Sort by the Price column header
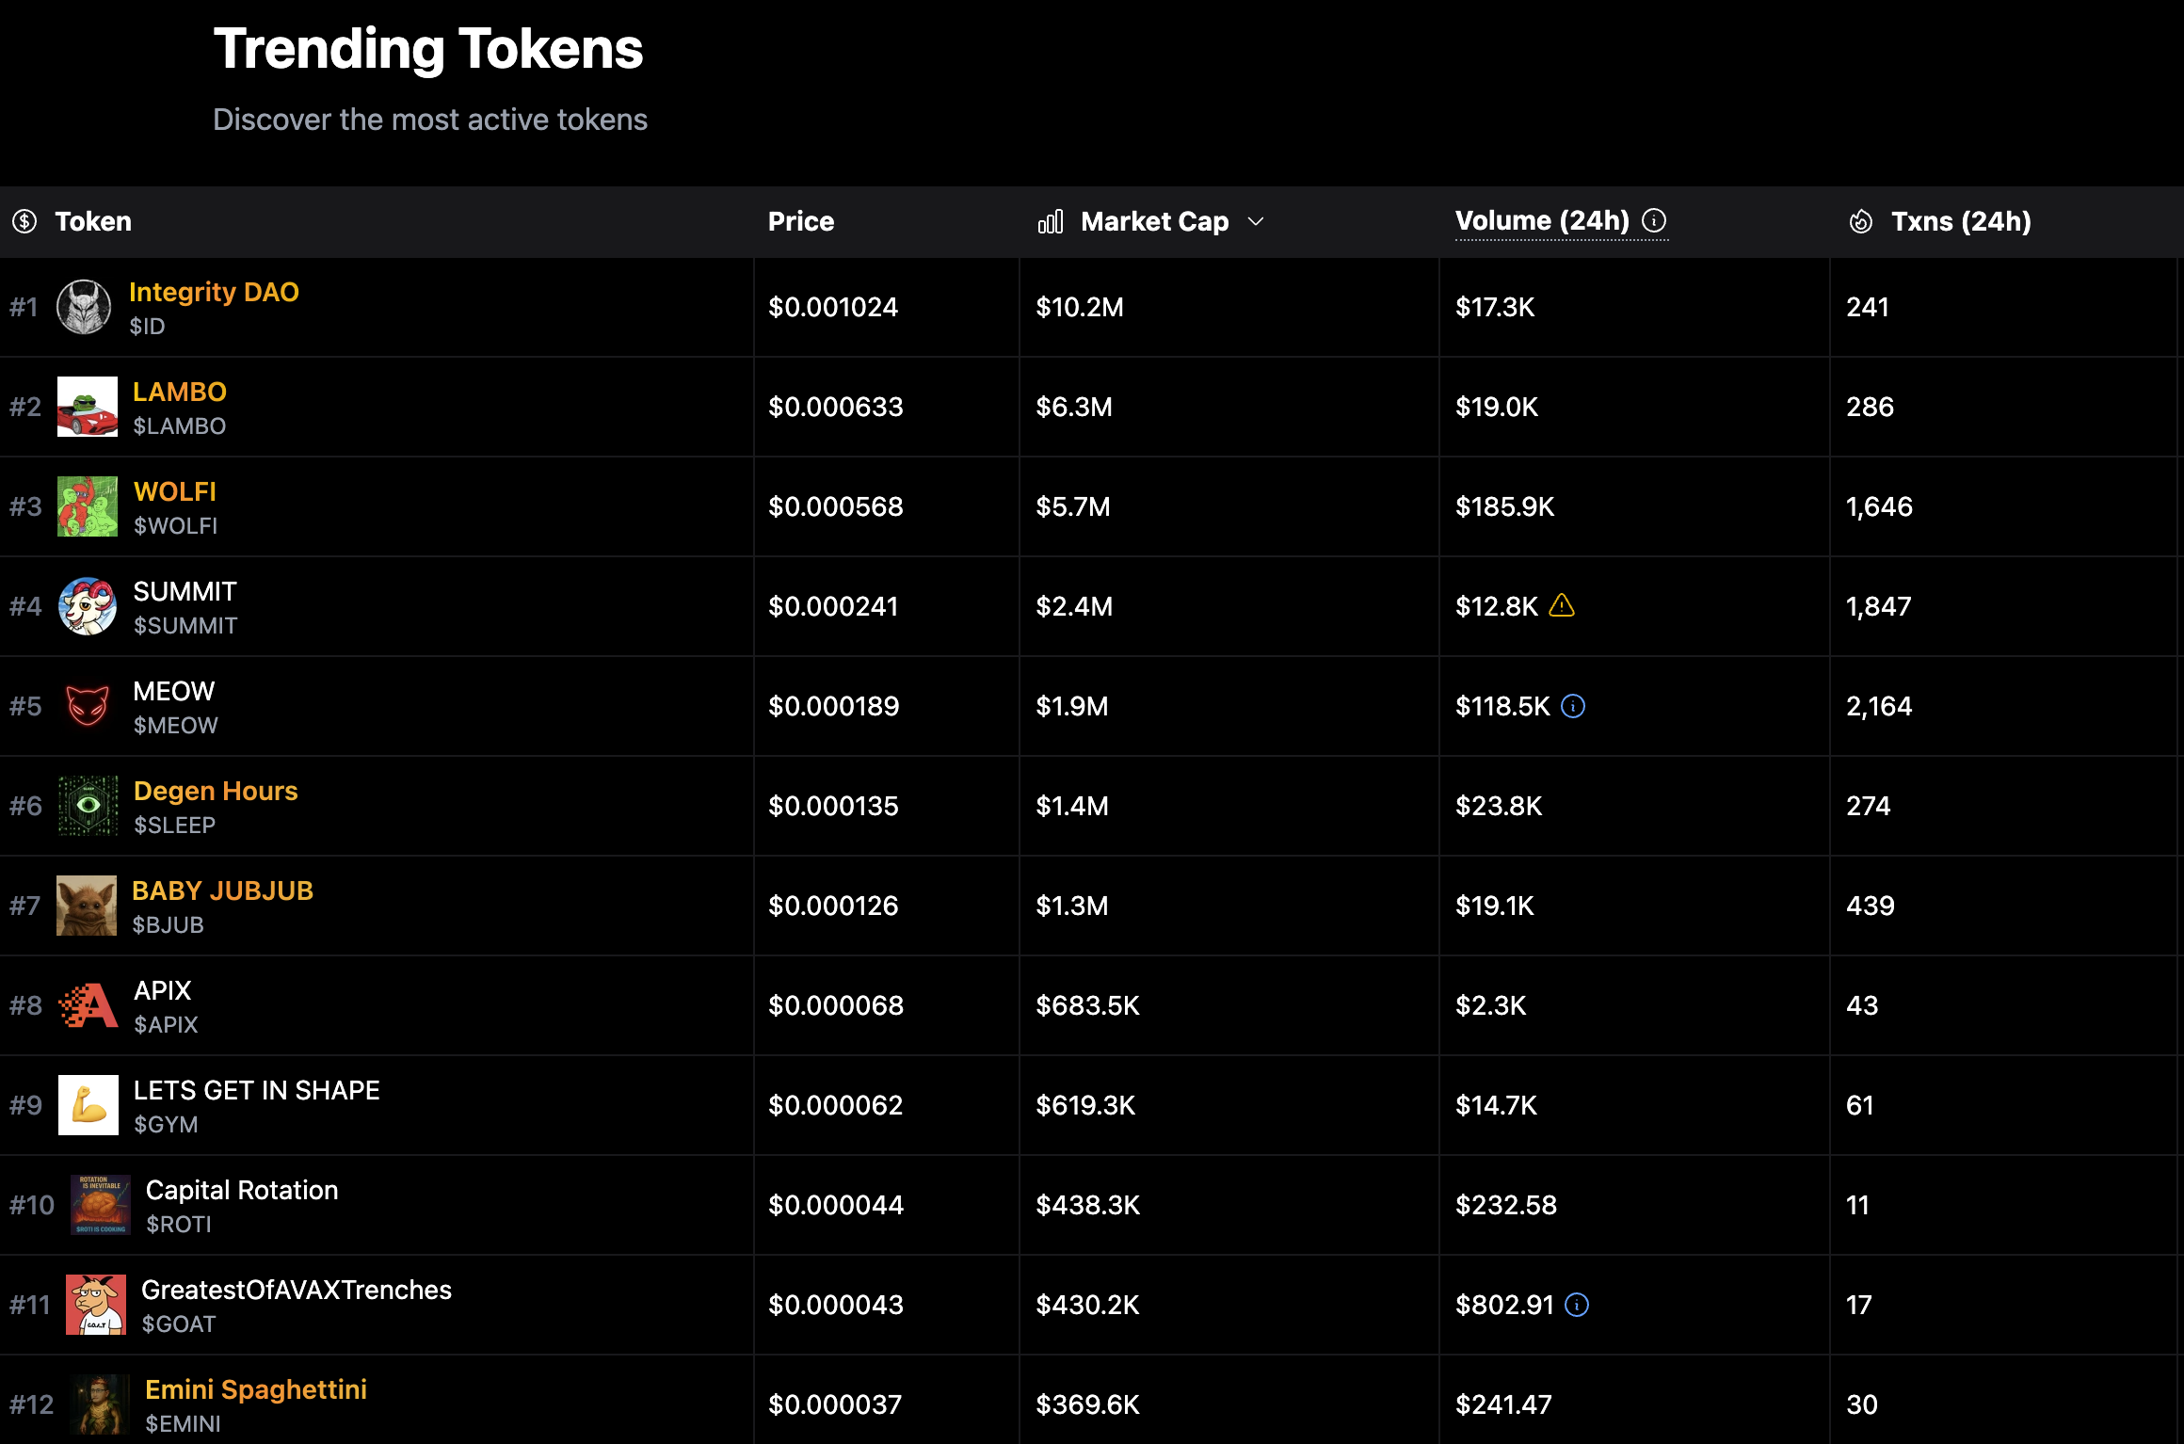This screenshot has width=2184, height=1444. pos(801,221)
